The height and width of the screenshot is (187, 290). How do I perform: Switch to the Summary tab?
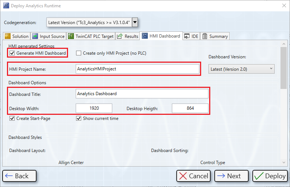pos(215,36)
